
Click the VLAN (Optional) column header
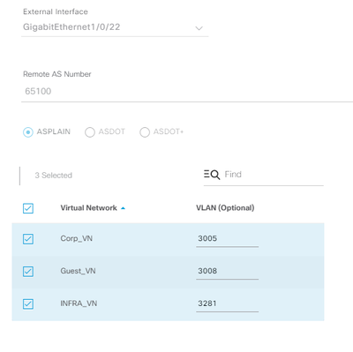[x=225, y=208]
